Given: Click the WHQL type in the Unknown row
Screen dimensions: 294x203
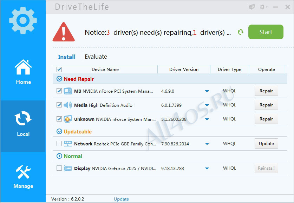Looking at the screenshot, I should (x=229, y=119).
